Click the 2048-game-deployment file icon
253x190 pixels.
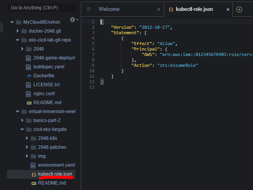pos(28,58)
